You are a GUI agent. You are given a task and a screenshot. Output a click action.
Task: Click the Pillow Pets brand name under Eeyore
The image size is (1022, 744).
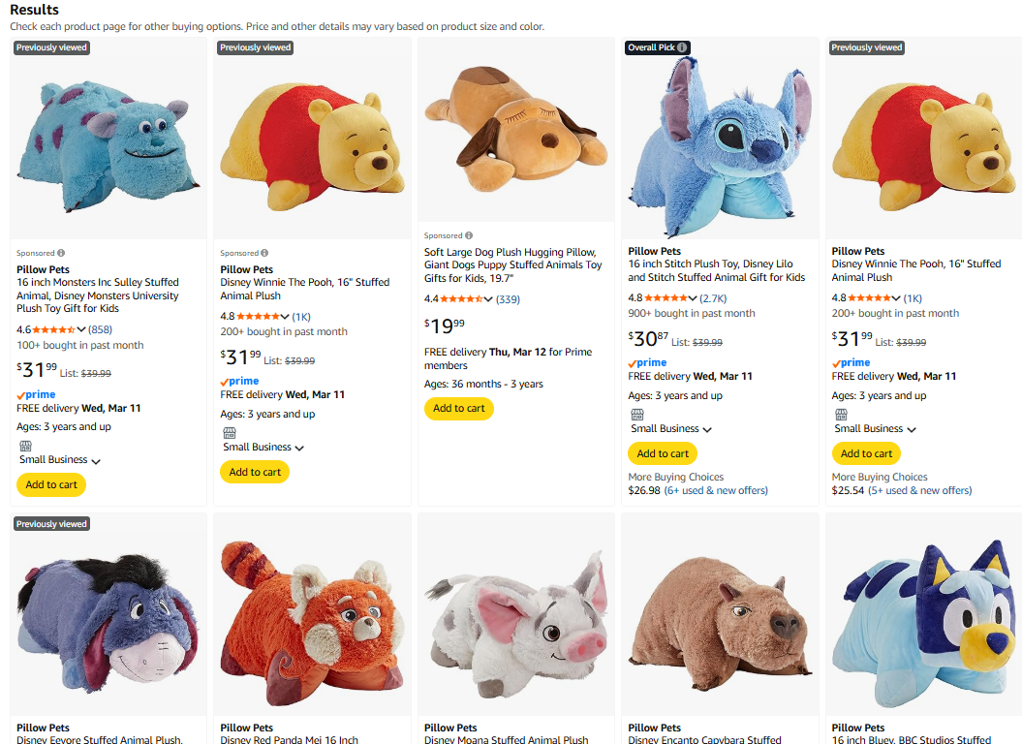pos(43,728)
